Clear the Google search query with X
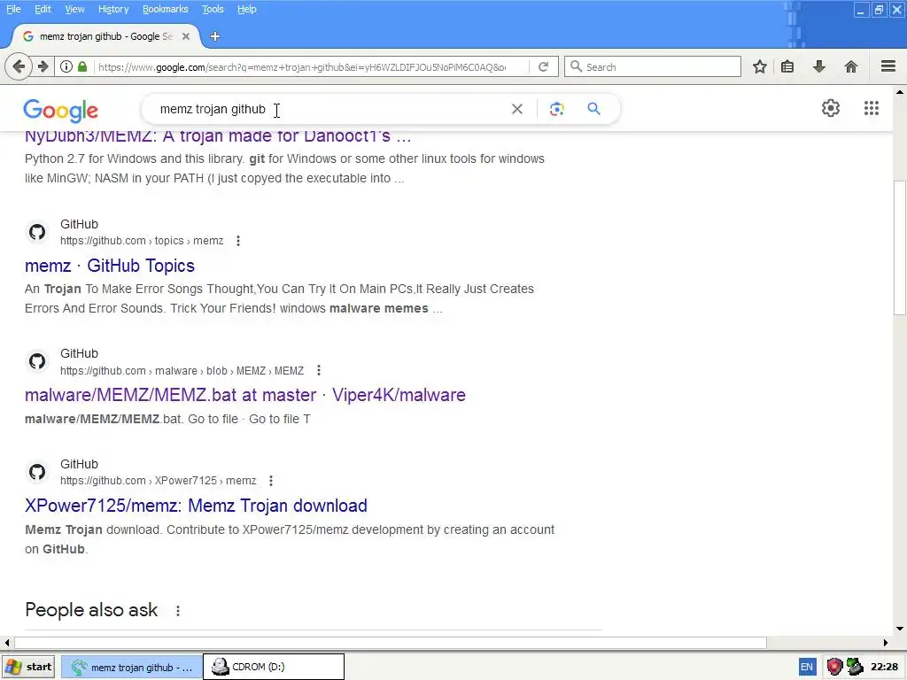The image size is (907, 680). point(517,109)
